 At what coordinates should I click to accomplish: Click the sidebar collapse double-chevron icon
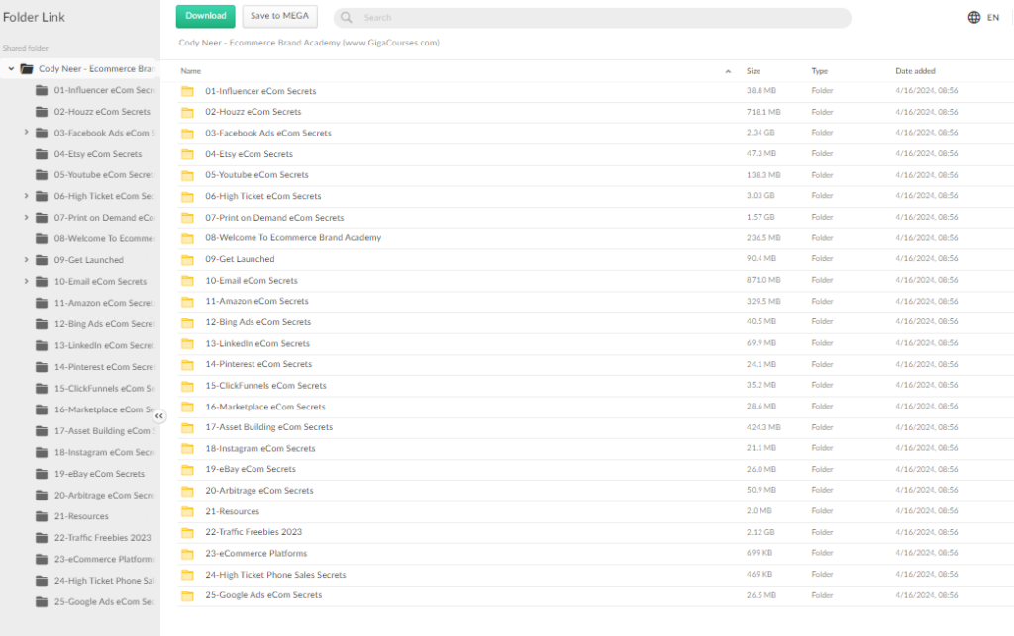tap(159, 416)
